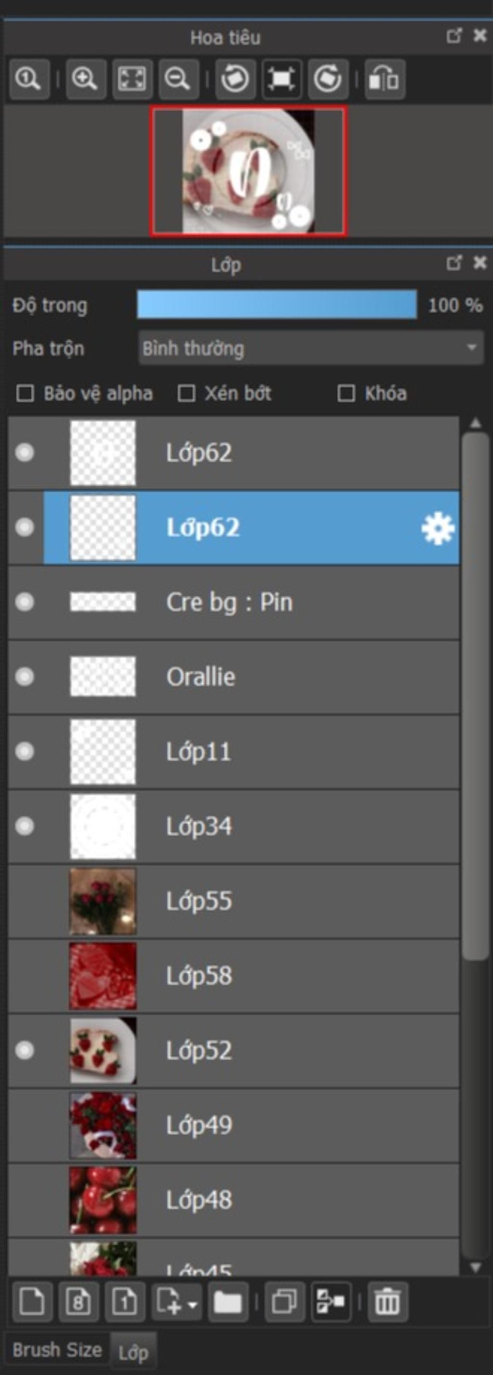
Task: Adjust the Độ trong opacity slider
Action: tap(277, 305)
